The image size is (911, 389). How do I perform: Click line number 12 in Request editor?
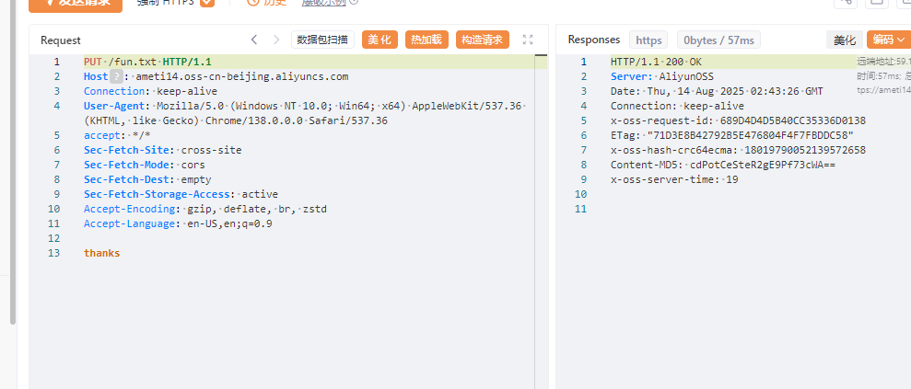pyautogui.click(x=54, y=238)
